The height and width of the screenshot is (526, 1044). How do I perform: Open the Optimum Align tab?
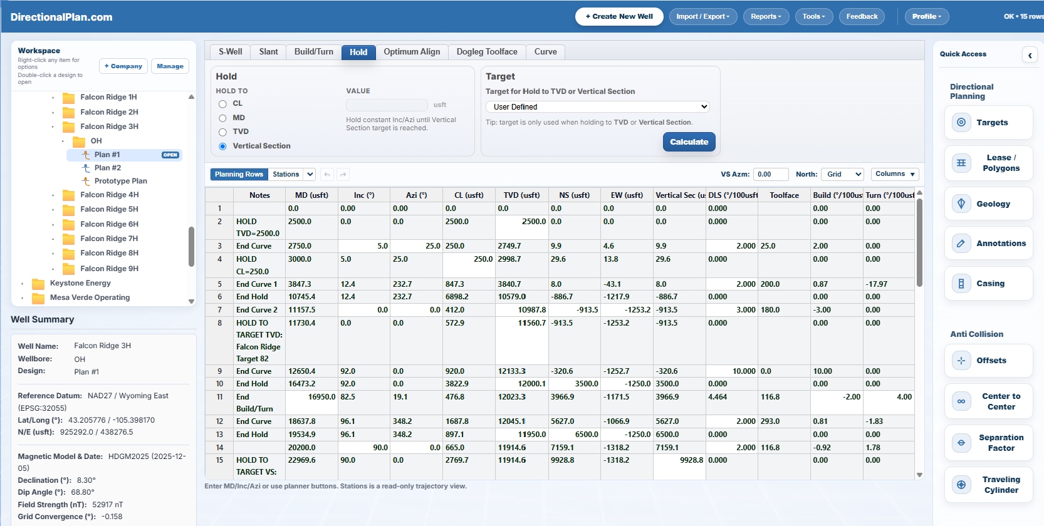pos(412,52)
